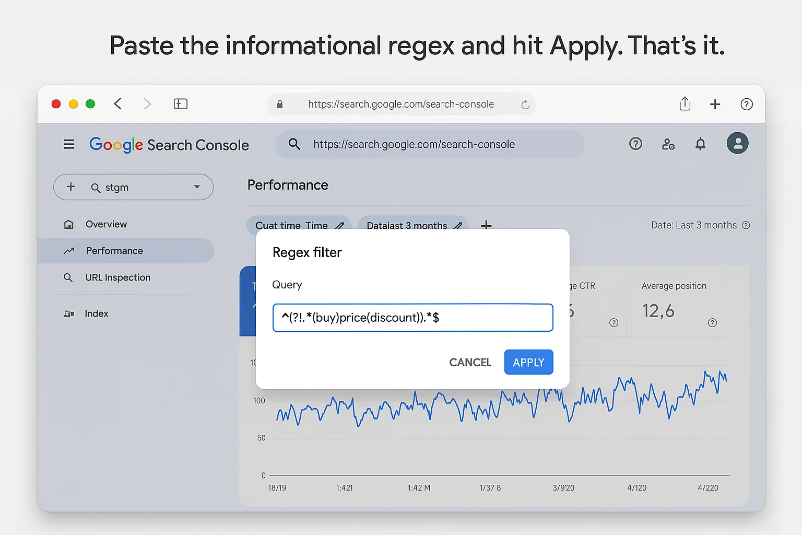The height and width of the screenshot is (535, 802).
Task: Click the help tooltip beside Average position
Action: point(712,323)
